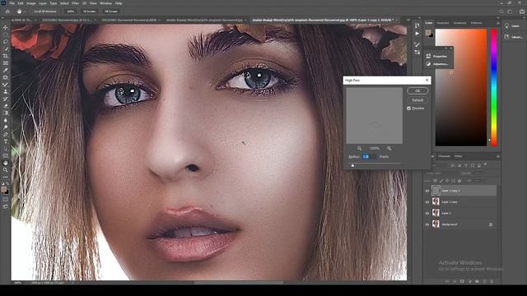Screen dimensions: 527x296
Task: Select the Eyedropper tool
Action: pos(6,70)
